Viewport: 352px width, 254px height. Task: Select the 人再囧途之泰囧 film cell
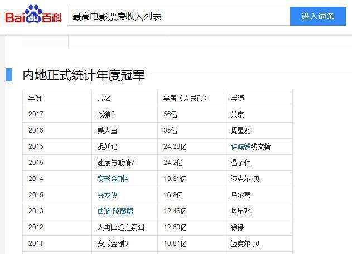[124, 227]
